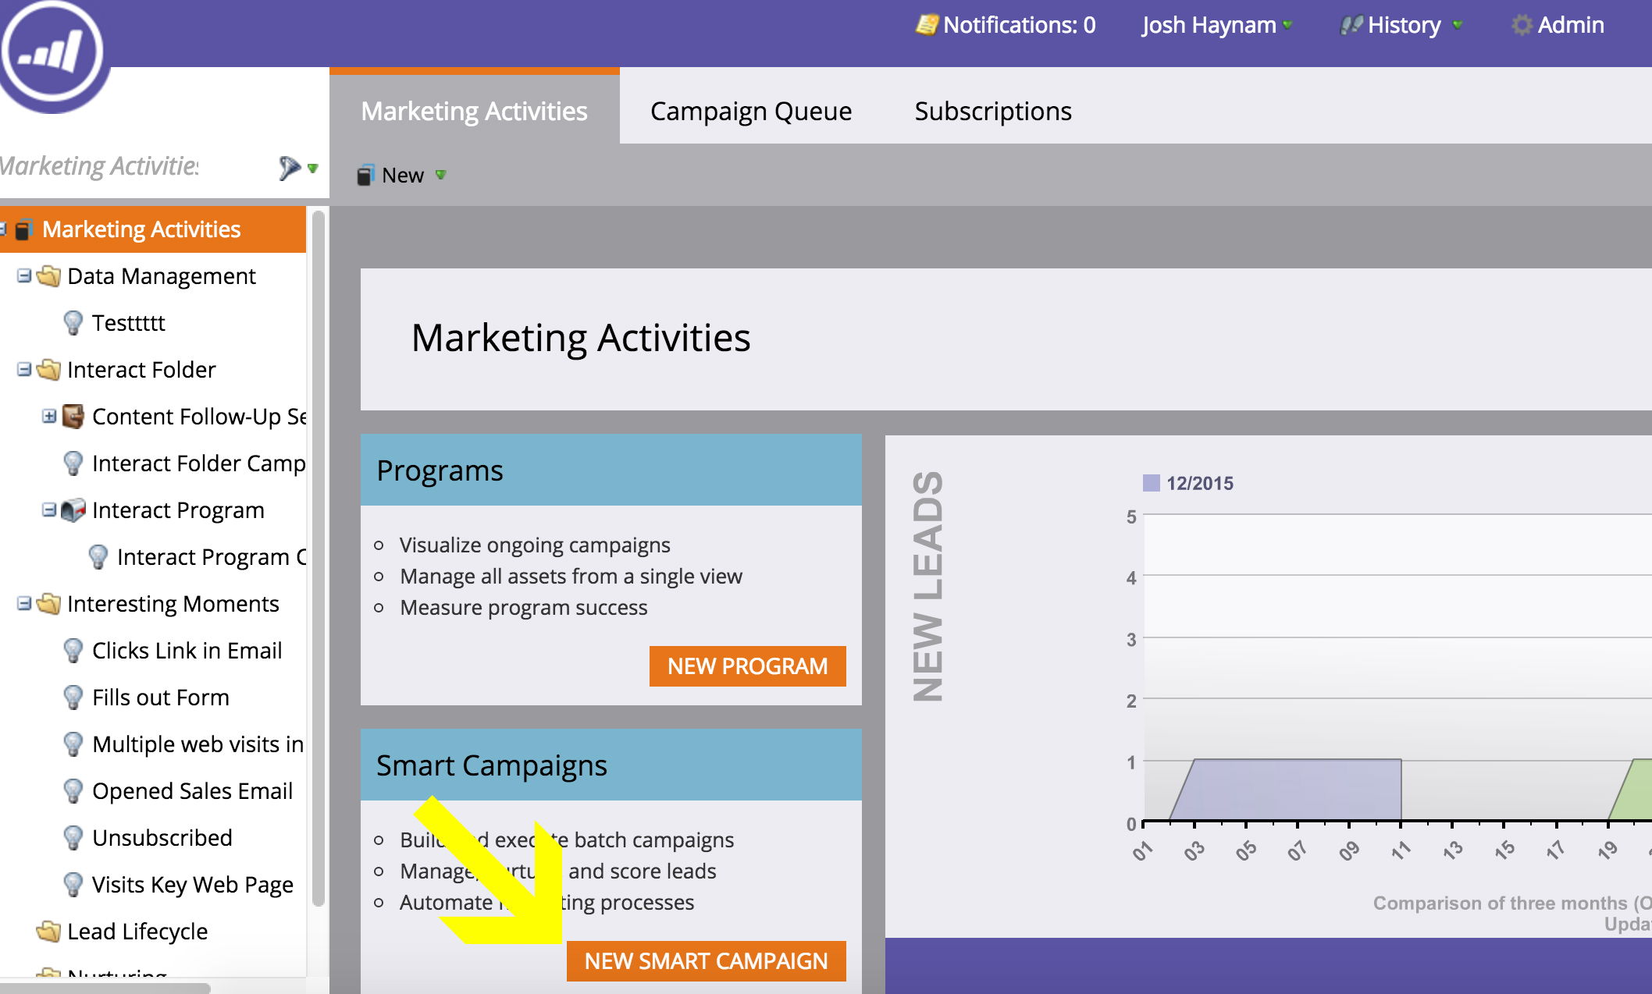
Task: Click the lightbulb icon beside Testtttt
Action: (x=73, y=322)
